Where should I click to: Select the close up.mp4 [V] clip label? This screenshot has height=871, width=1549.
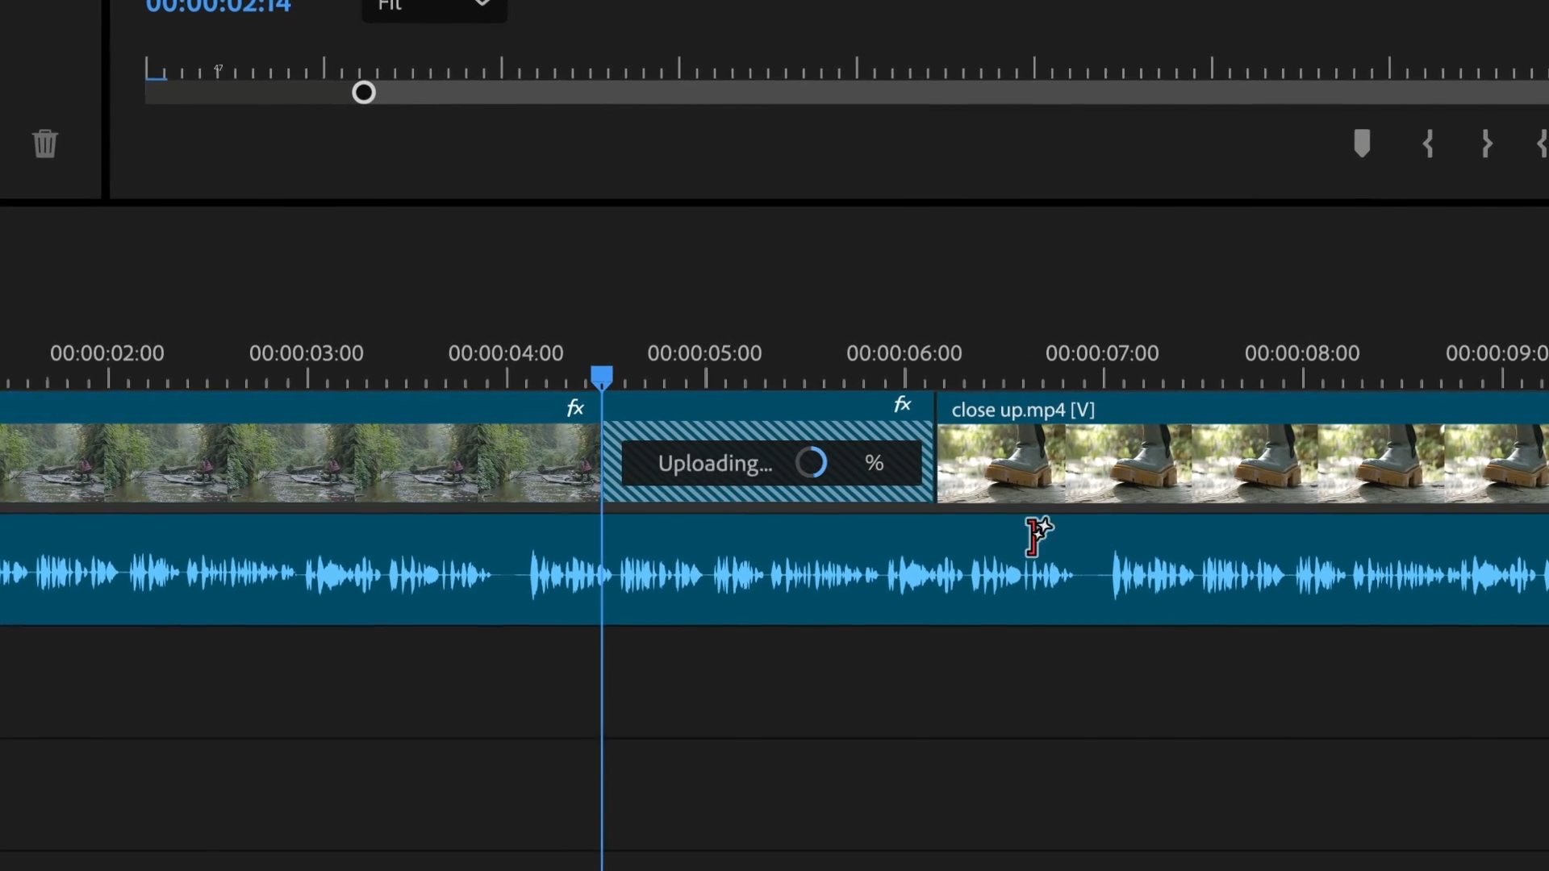point(1022,410)
